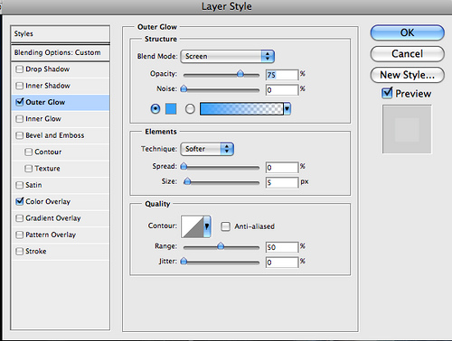Select the Inner Glow label

click(43, 119)
